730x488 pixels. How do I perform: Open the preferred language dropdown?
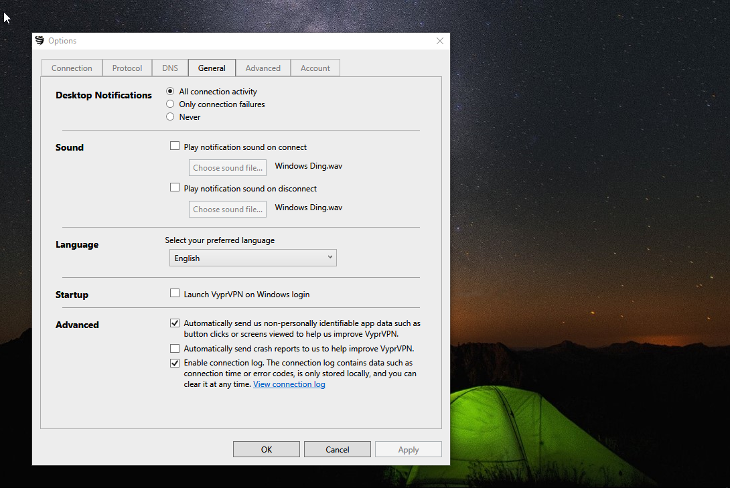point(252,258)
